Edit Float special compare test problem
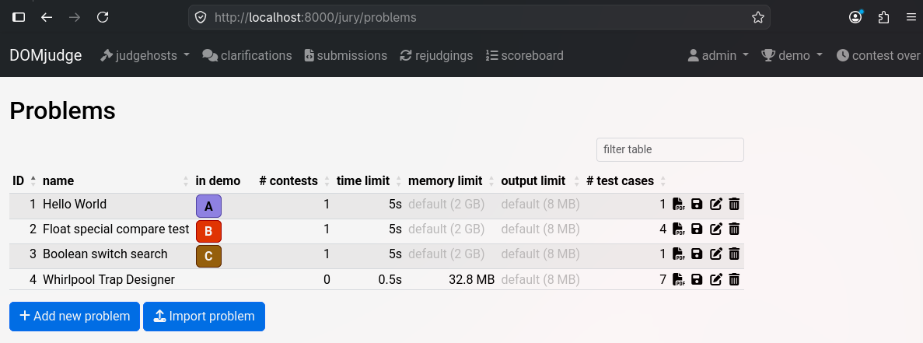Screen dimensions: 923x343 point(716,229)
